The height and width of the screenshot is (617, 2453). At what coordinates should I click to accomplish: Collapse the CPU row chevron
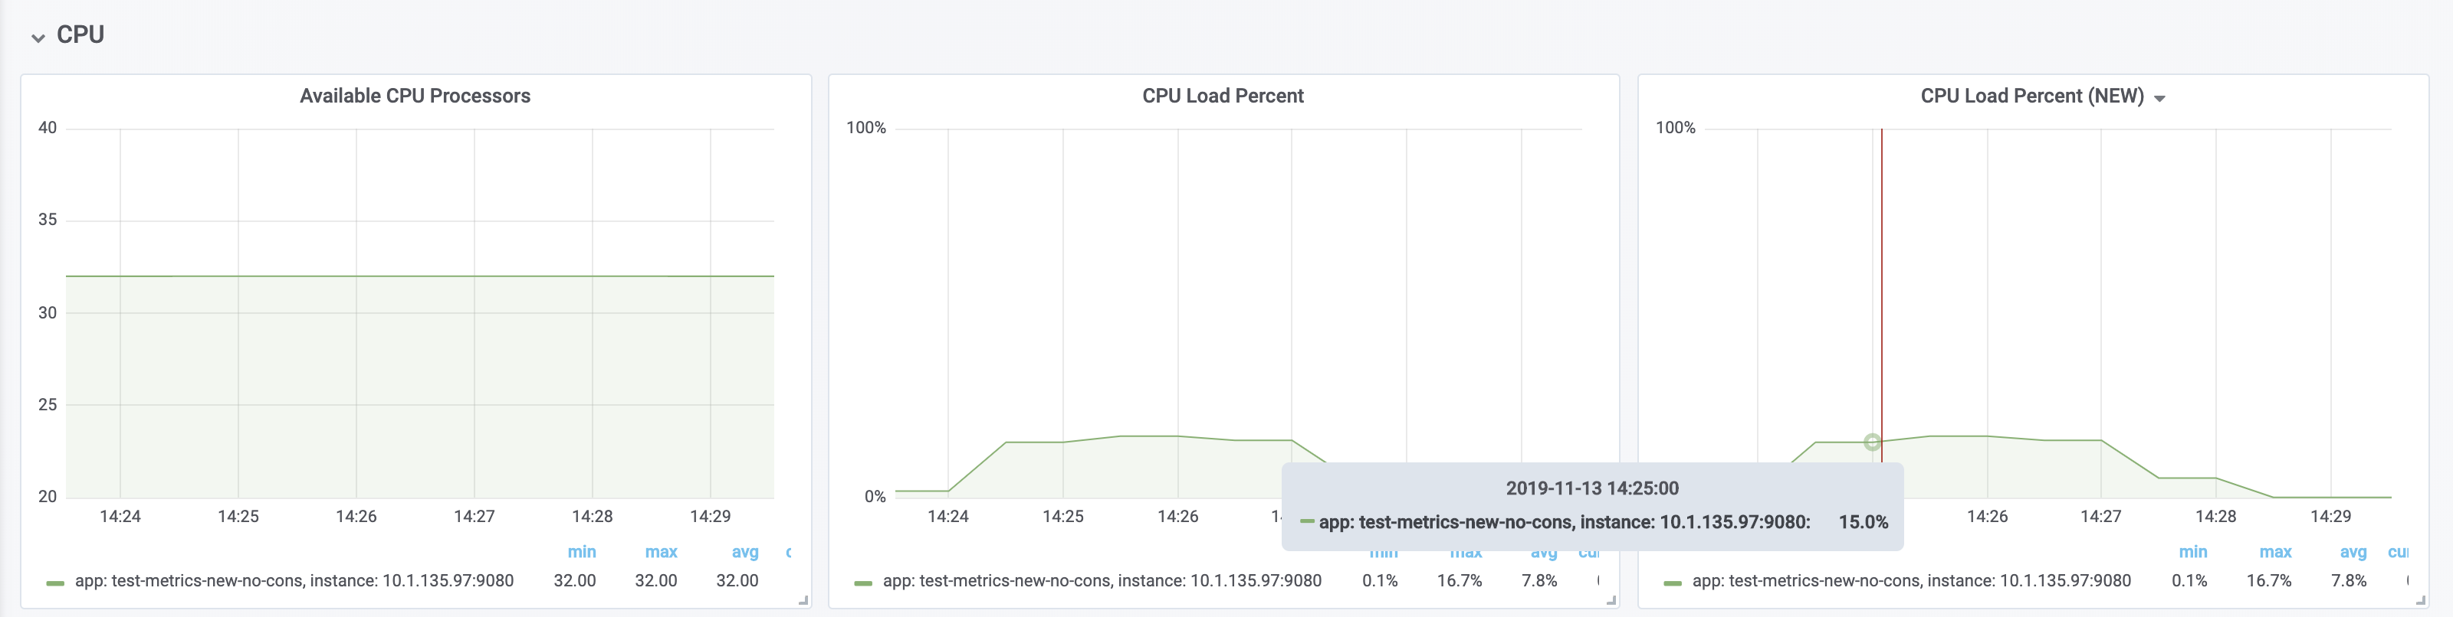coord(38,38)
